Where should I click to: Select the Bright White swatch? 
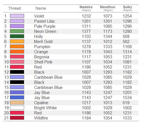click(x=17, y=108)
